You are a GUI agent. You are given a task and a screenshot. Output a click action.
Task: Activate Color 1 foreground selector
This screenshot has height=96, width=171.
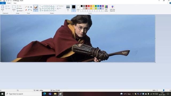(x=74, y=8)
